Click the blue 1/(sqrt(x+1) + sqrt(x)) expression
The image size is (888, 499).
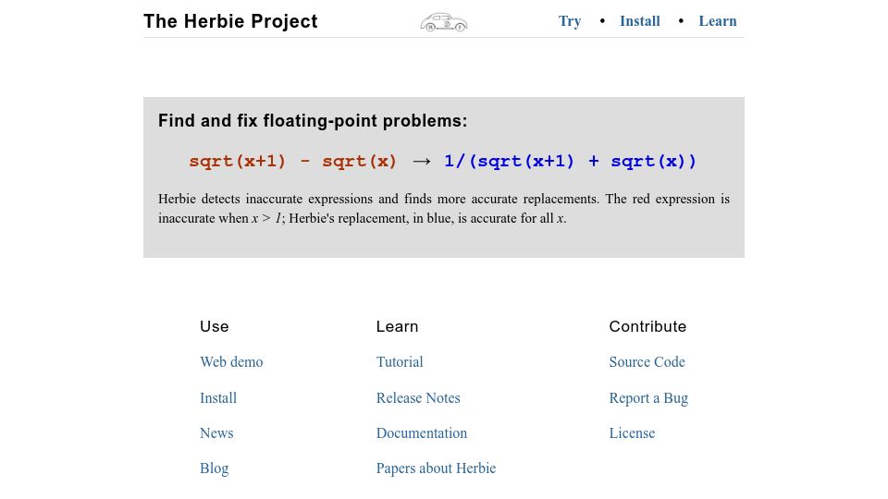pyautogui.click(x=570, y=161)
